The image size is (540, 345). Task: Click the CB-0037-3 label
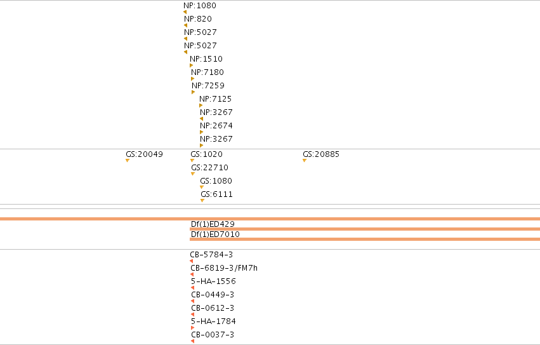tap(213, 335)
